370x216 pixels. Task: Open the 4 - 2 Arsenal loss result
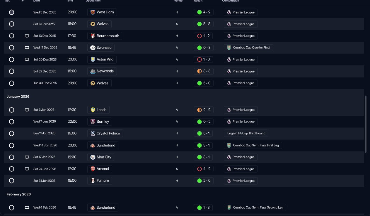204,169
